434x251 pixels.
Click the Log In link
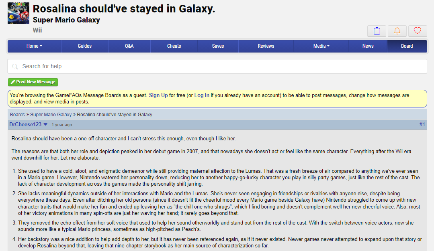[x=202, y=95]
